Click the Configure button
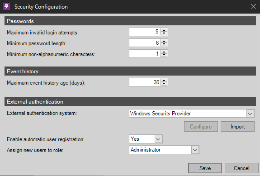 201,127
